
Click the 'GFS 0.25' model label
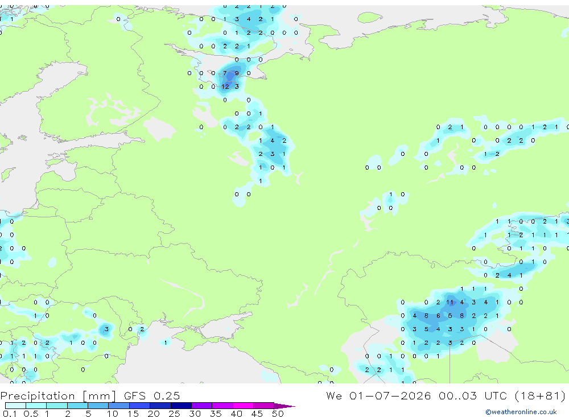point(152,395)
